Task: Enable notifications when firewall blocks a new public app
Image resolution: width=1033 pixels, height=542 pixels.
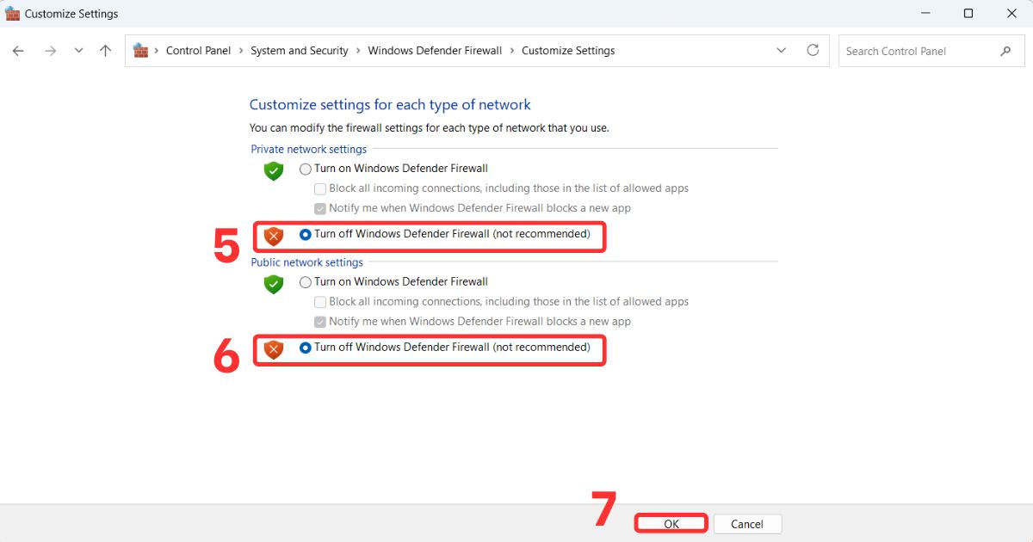Action: [320, 322]
